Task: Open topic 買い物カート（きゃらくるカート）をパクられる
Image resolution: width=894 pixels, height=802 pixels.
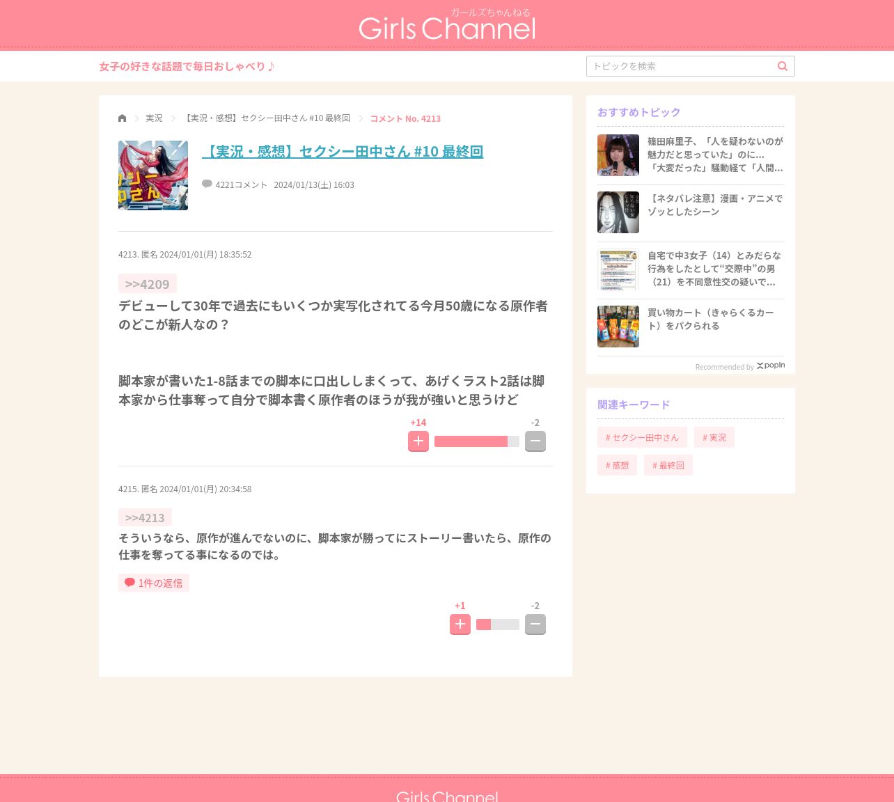Action: click(712, 319)
